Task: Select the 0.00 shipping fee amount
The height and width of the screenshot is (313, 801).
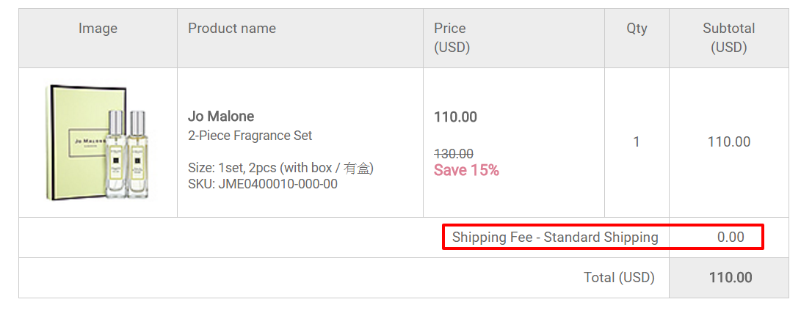Action: (x=731, y=237)
